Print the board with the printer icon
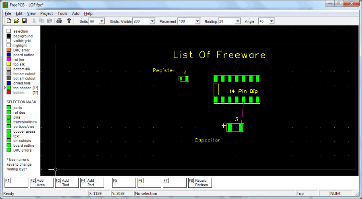362x199 pixels. click(x=59, y=21)
